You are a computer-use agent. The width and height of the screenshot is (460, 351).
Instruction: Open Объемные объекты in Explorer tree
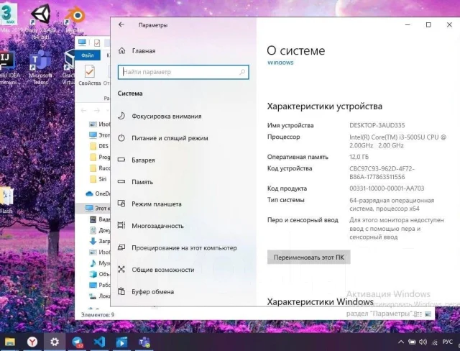coord(100,274)
